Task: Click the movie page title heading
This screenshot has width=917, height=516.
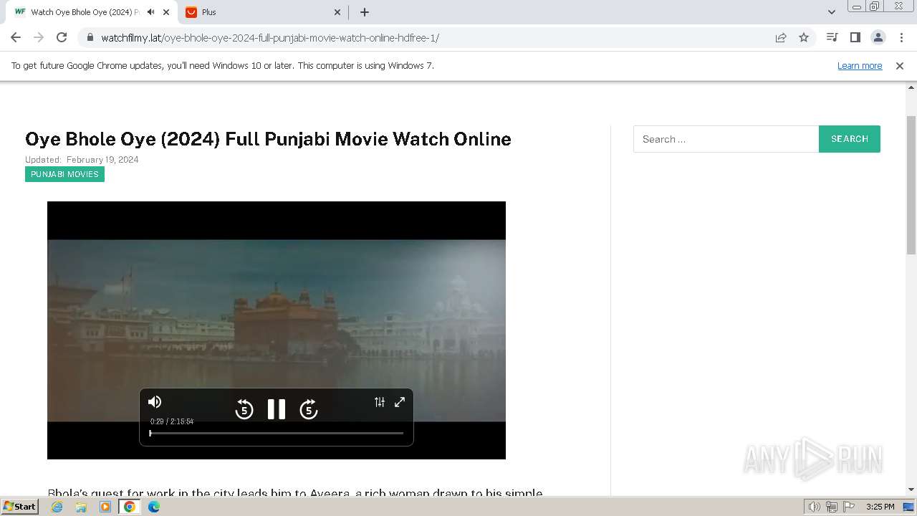Action: (x=268, y=139)
